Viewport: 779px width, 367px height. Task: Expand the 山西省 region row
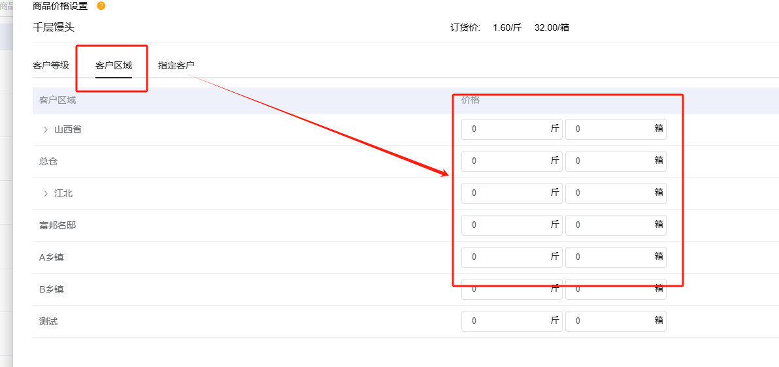(x=46, y=129)
